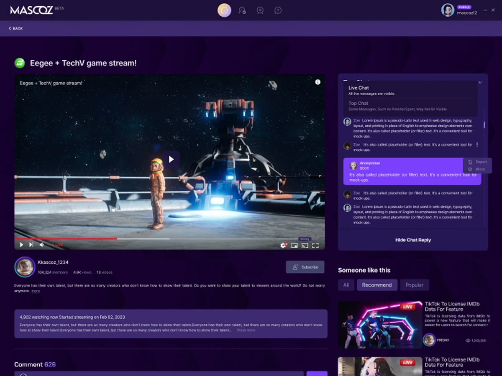Click the PURPLE membership badge
The image size is (502, 376).
(464, 7)
